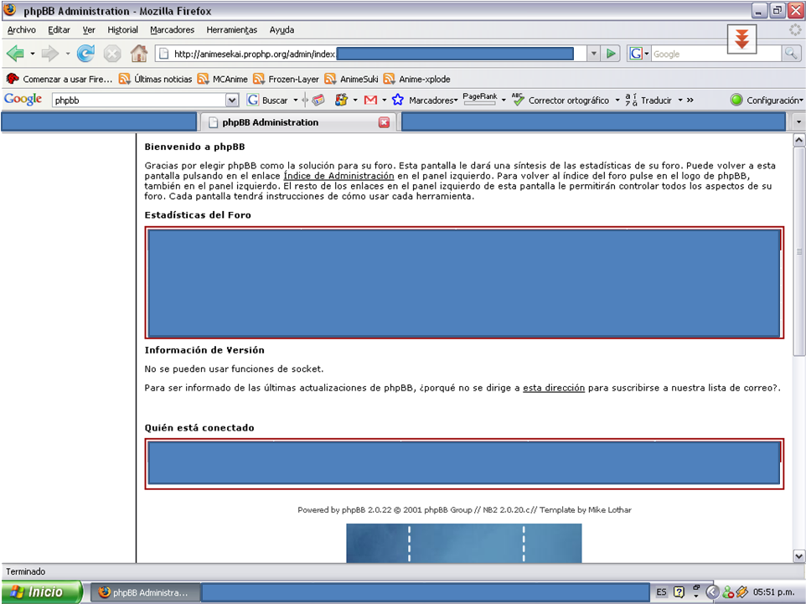The image size is (806, 604).
Task: Expand the Back history dropdown arrow
Action: [x=33, y=54]
